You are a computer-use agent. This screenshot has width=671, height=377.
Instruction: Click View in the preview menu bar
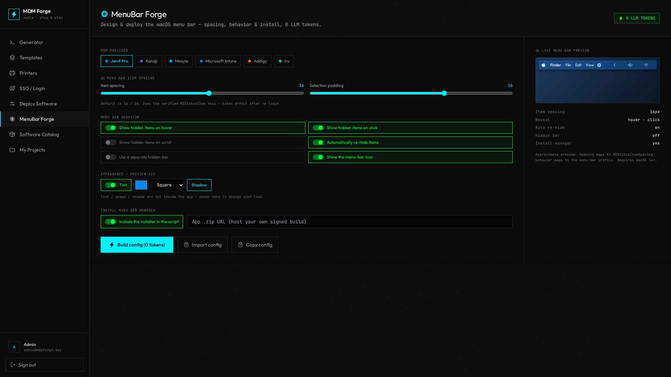point(590,65)
